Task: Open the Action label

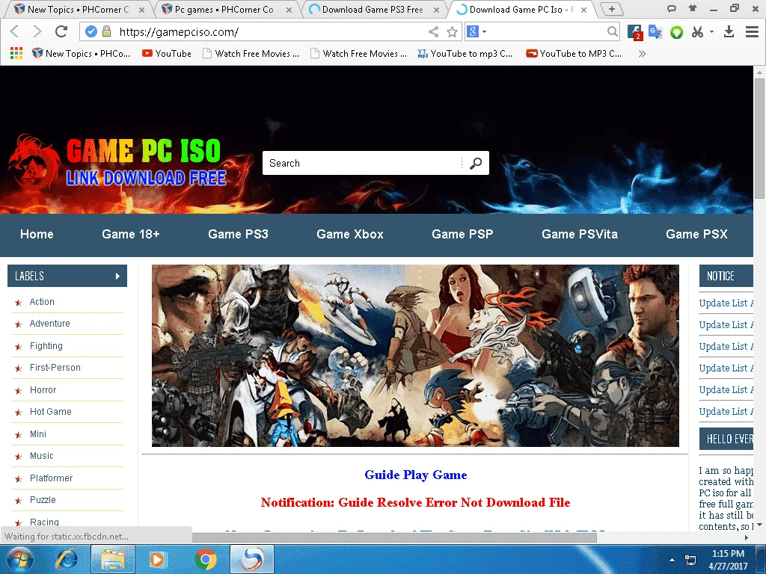Action: (x=42, y=302)
